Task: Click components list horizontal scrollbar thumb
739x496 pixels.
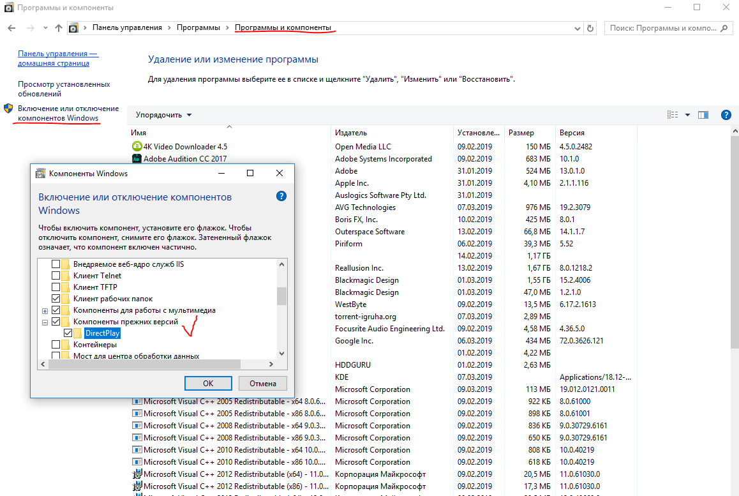Action: click(144, 364)
